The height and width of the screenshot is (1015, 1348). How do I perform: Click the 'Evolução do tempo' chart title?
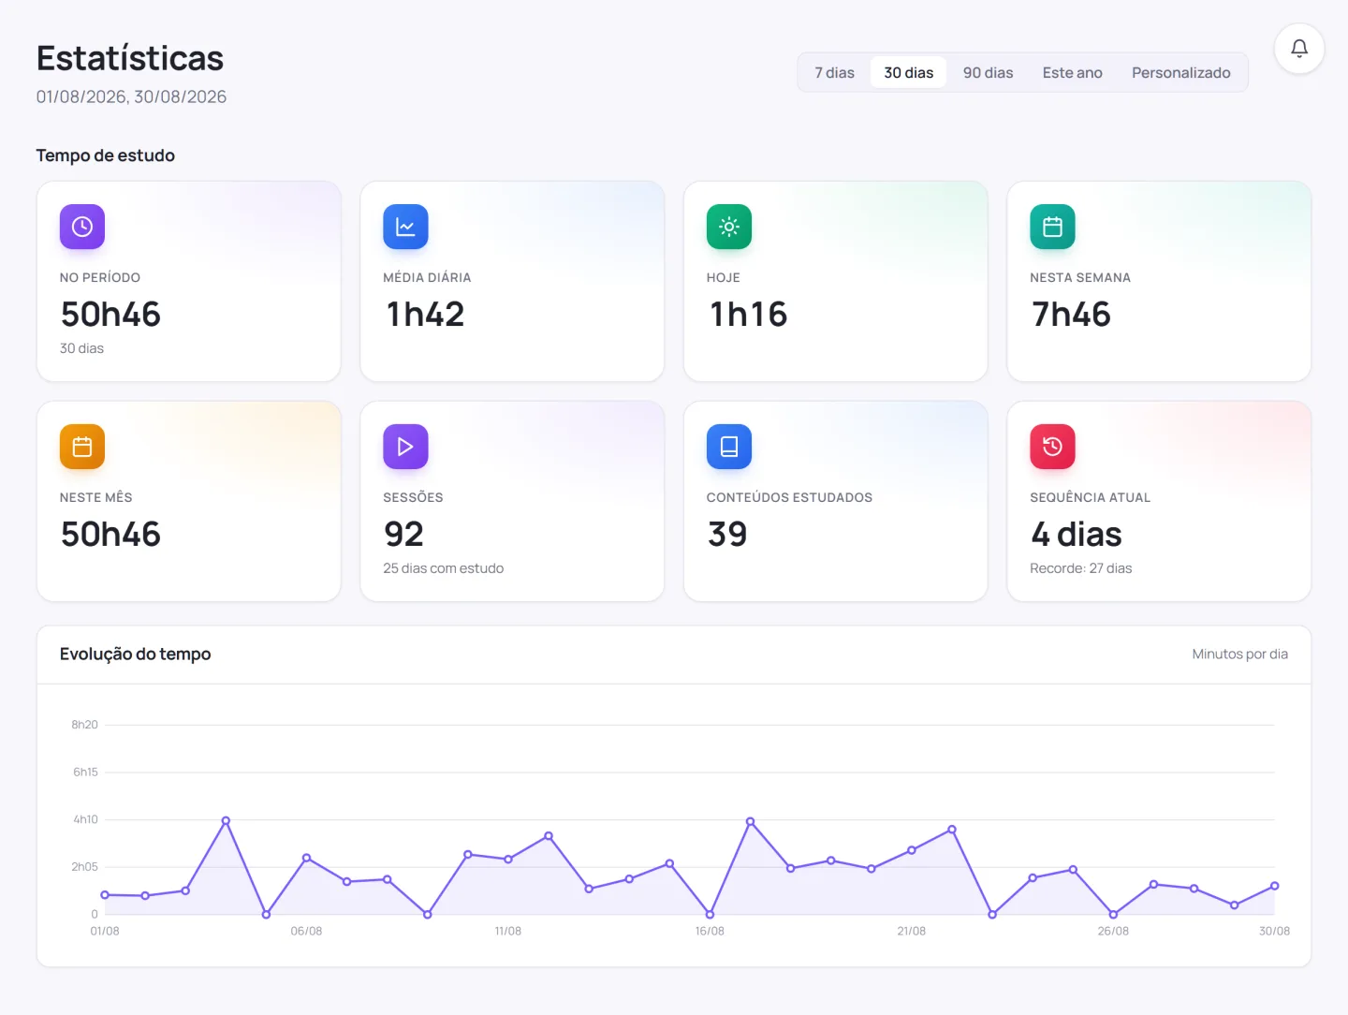click(x=135, y=654)
